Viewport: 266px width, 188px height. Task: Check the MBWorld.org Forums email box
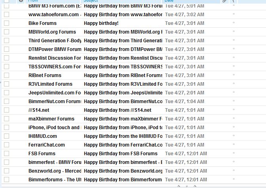pyautogui.click(x=6, y=32)
